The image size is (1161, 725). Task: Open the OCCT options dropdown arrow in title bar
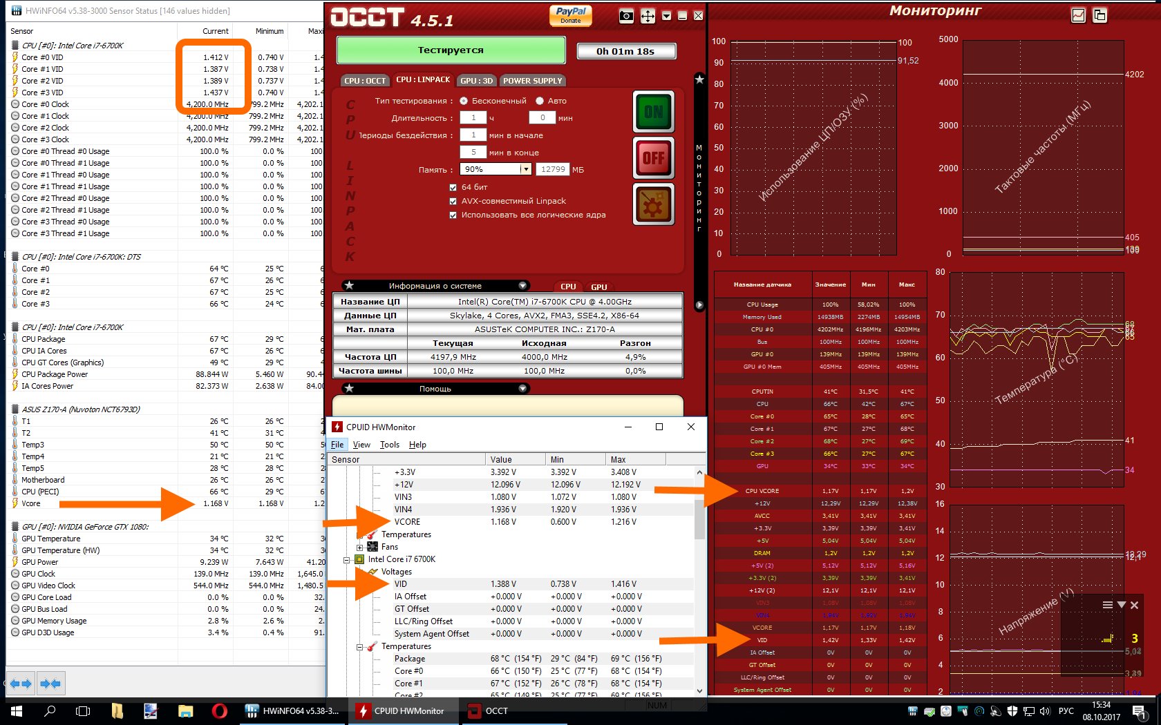pos(666,16)
